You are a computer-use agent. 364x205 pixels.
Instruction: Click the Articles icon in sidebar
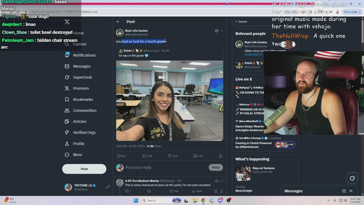click(67, 122)
